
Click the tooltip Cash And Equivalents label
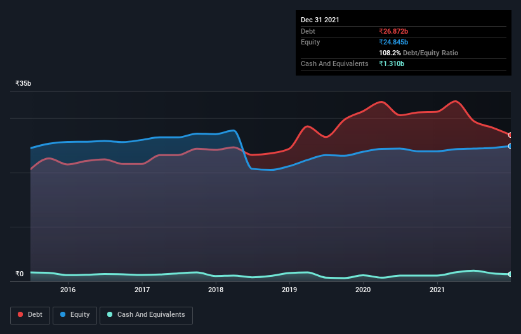tap(334, 63)
